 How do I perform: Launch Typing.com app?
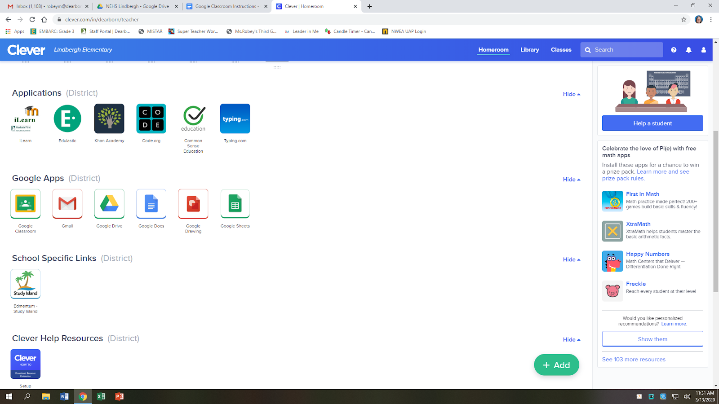pyautogui.click(x=235, y=119)
